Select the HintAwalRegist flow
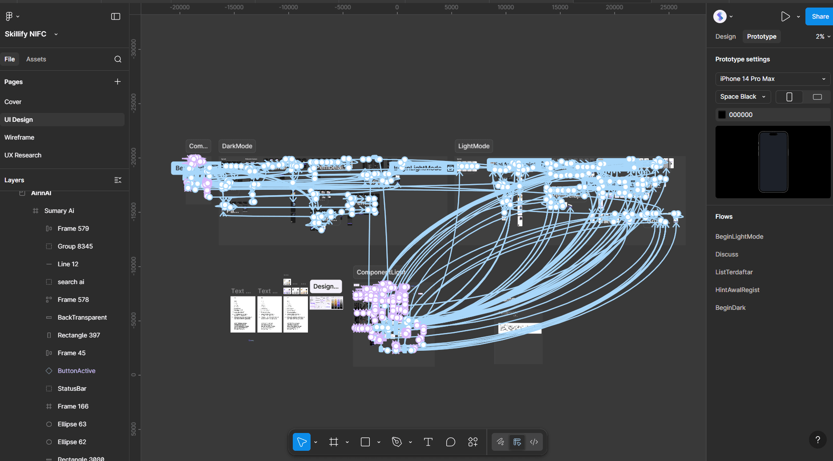This screenshot has width=833, height=461. (737, 290)
